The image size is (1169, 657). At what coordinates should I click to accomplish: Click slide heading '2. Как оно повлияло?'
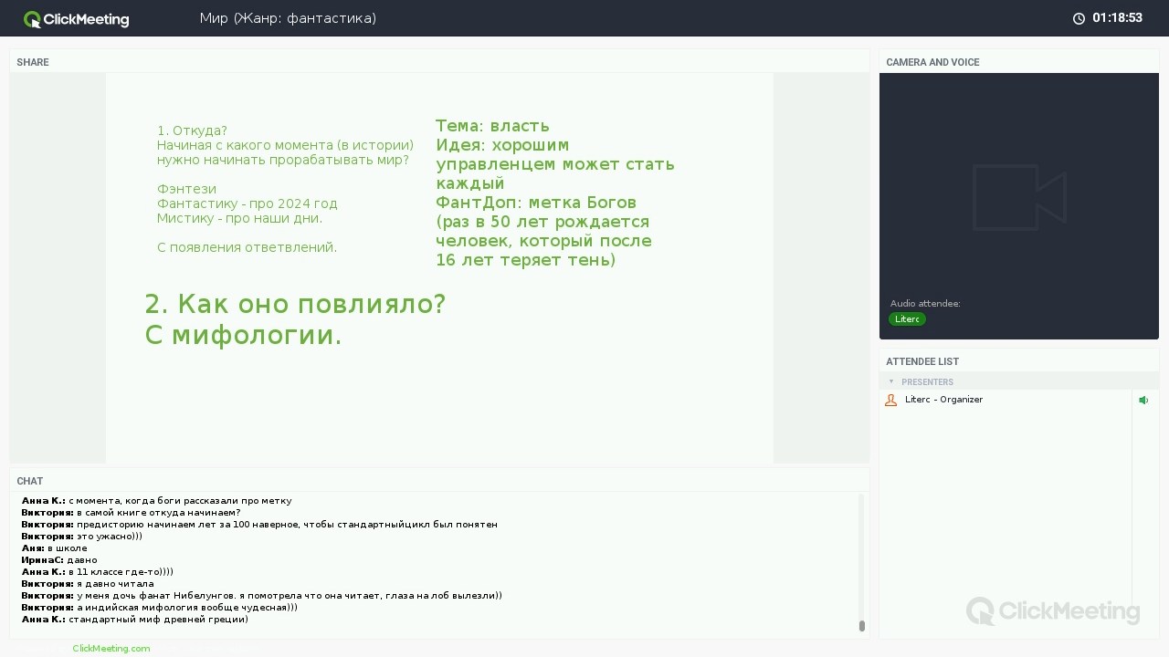[x=296, y=305]
